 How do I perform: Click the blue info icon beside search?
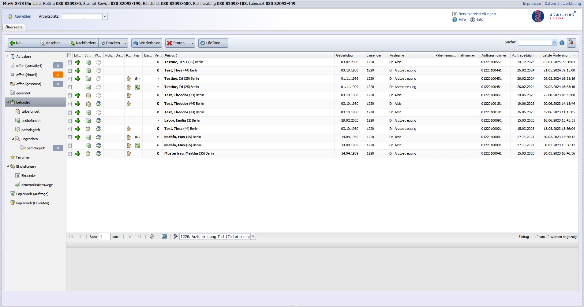[x=562, y=43]
